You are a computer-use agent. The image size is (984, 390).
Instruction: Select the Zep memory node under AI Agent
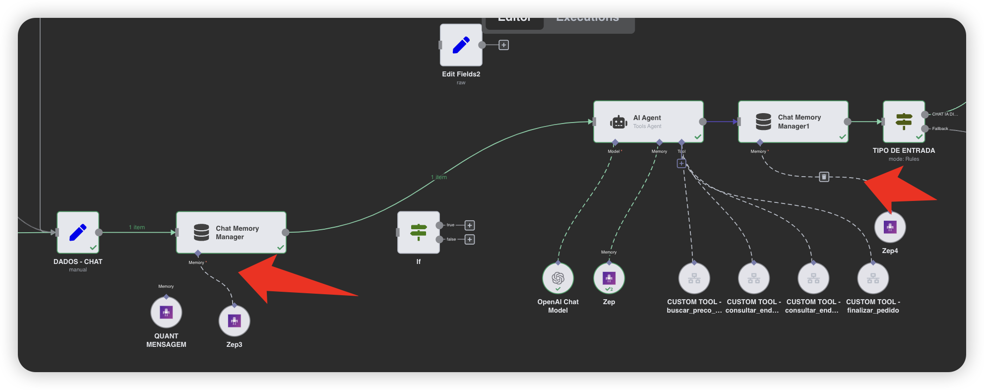(x=609, y=278)
